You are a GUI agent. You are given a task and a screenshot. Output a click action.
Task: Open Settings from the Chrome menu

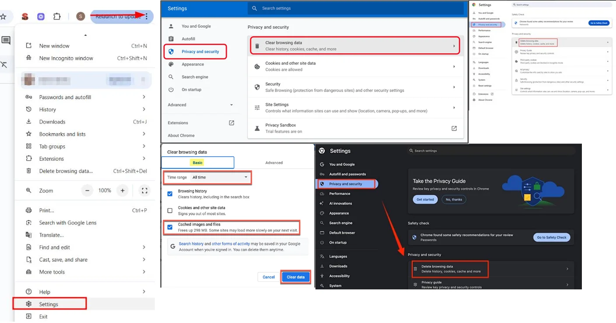pyautogui.click(x=49, y=304)
